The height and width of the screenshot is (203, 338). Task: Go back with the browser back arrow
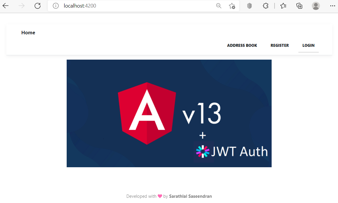tap(6, 6)
